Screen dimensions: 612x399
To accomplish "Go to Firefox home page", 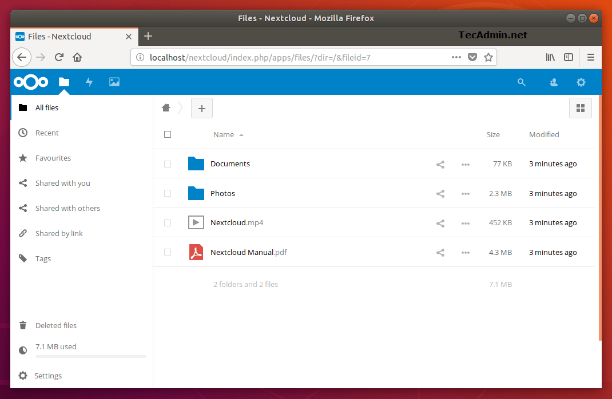I will 77,57.
